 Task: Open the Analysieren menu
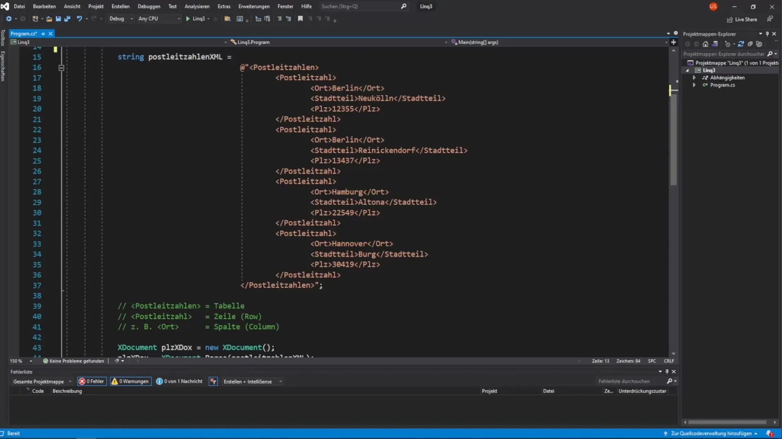(x=197, y=7)
